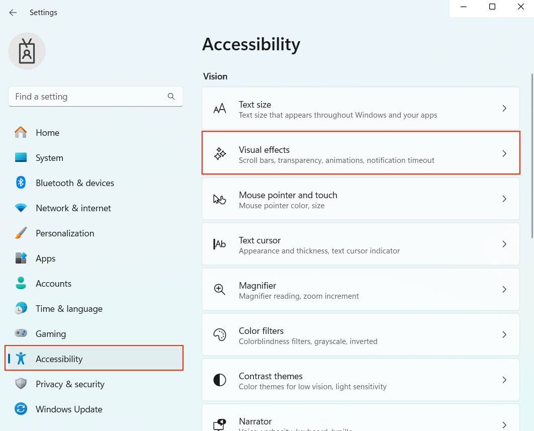Open the Gaming label in sidebar
The height and width of the screenshot is (431, 534).
(51, 334)
